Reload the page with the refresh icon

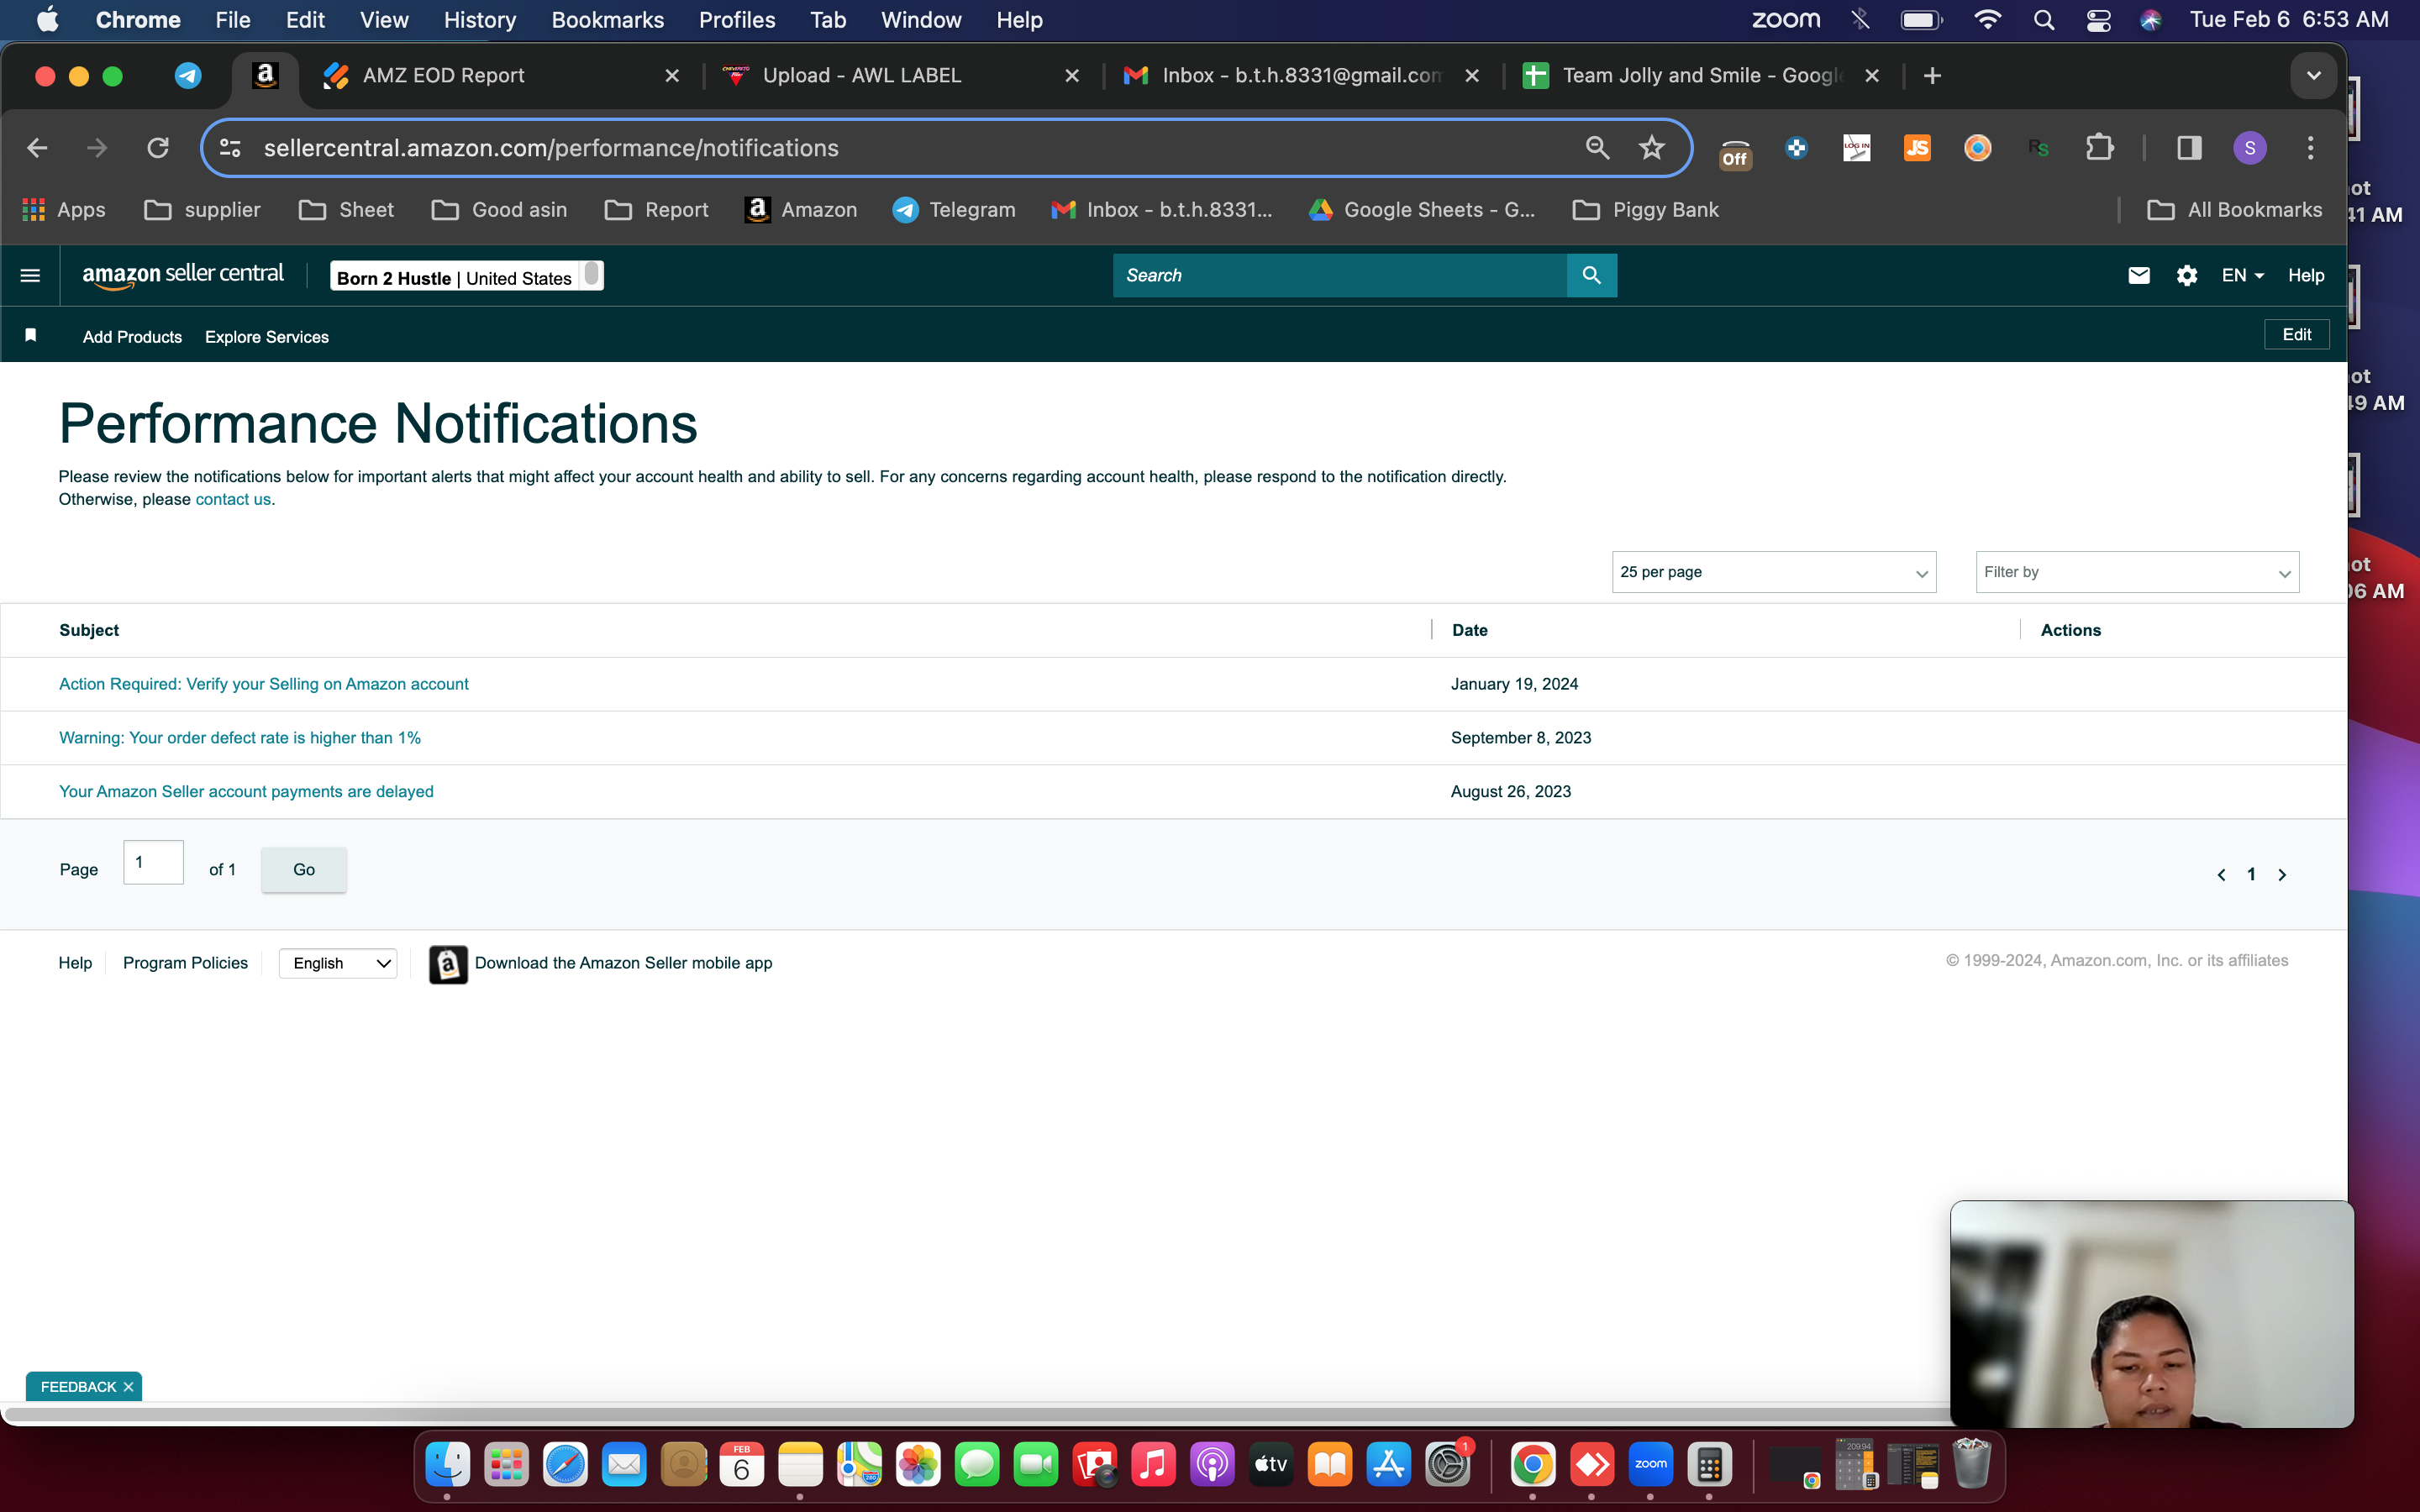pyautogui.click(x=158, y=148)
